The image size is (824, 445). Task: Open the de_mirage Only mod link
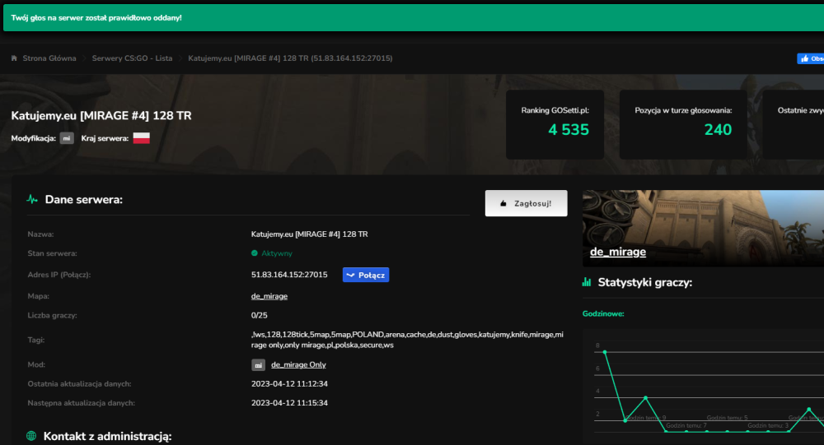click(298, 364)
